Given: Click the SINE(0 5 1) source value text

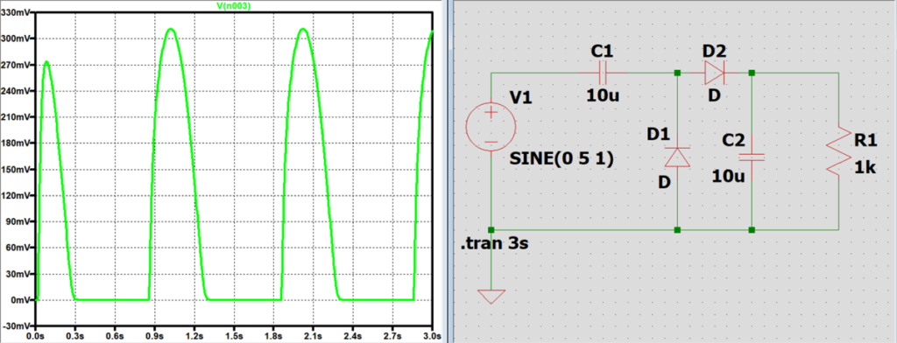Looking at the screenshot, I should point(562,160).
